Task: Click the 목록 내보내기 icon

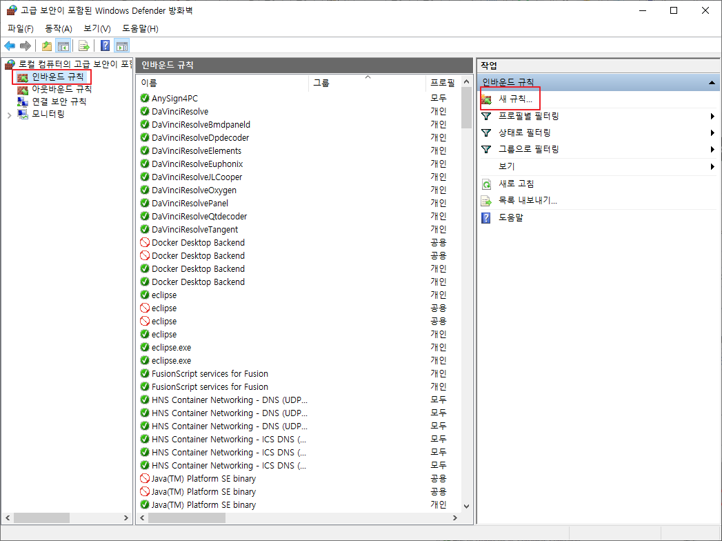Action: point(486,201)
